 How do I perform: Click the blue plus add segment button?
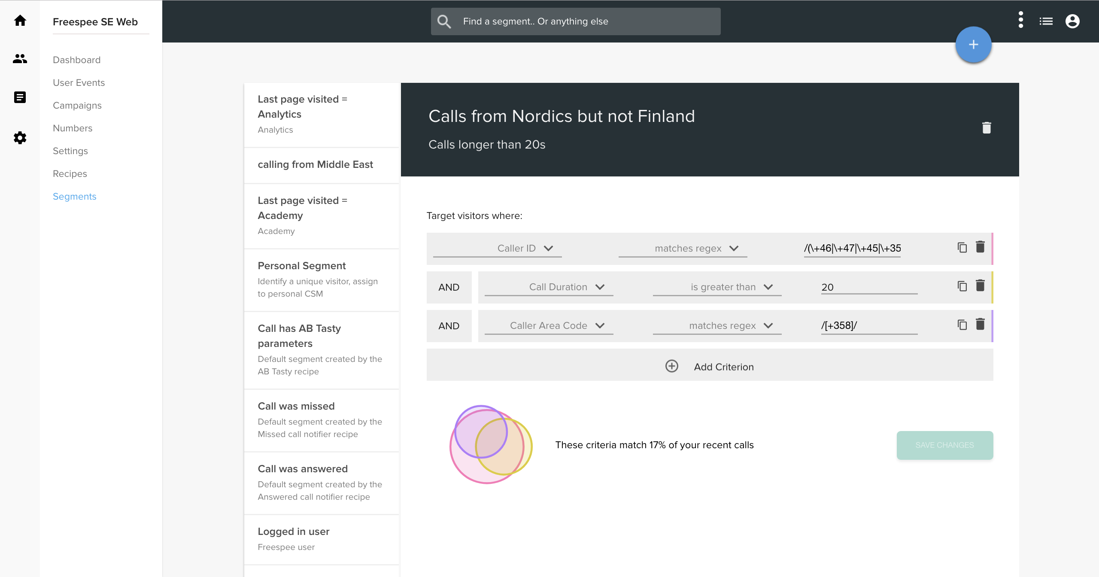(973, 45)
